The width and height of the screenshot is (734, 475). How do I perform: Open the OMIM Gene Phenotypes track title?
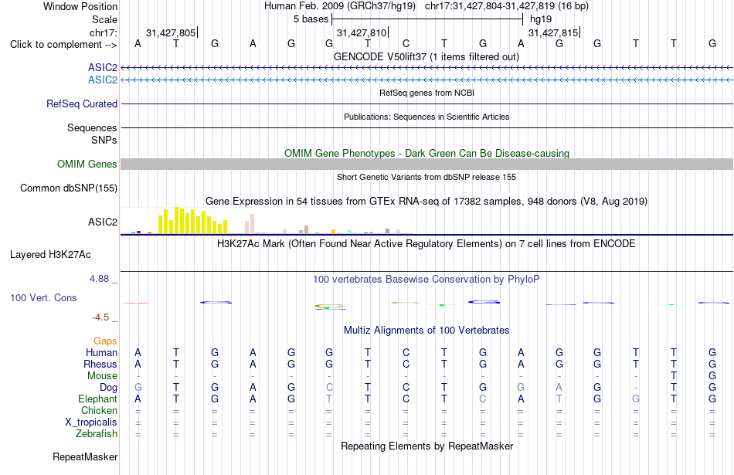(x=426, y=153)
